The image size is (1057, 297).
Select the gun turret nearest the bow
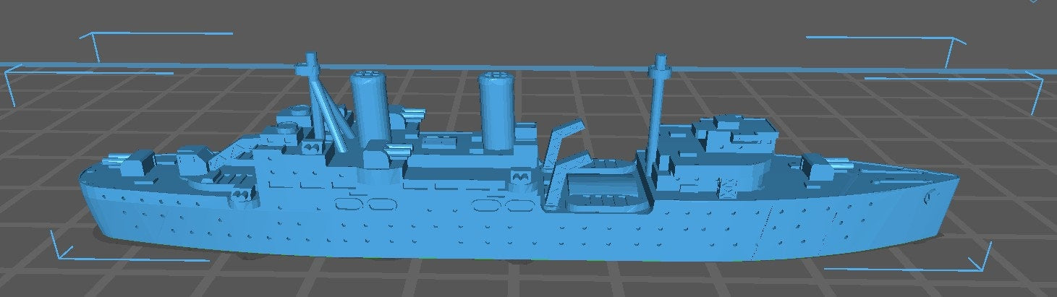[x=821, y=166]
